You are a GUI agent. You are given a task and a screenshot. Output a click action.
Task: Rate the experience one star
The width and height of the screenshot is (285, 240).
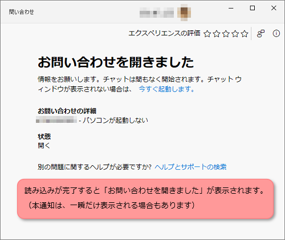[x=207, y=34]
